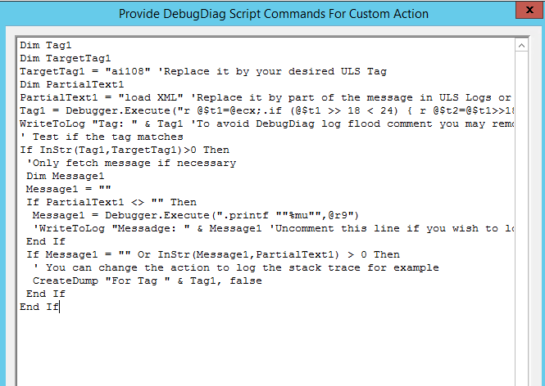Click the dialog title bar text

(273, 13)
